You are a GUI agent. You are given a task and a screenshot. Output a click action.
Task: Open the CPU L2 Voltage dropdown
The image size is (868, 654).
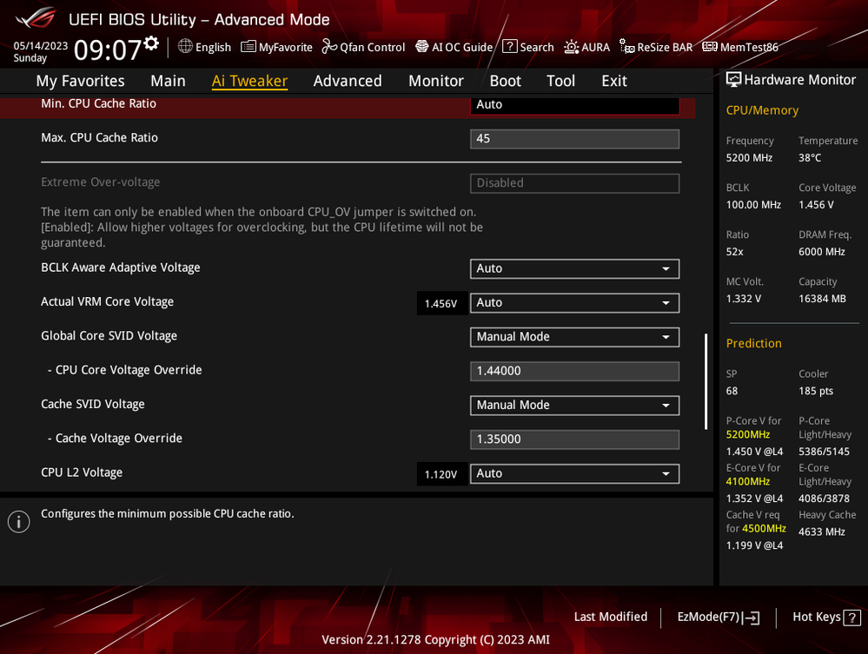click(x=573, y=473)
